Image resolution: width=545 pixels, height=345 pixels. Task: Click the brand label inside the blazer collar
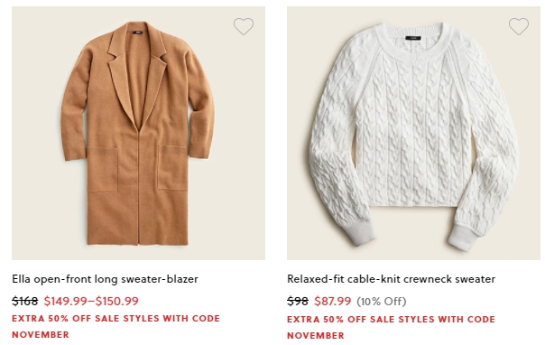(x=139, y=33)
